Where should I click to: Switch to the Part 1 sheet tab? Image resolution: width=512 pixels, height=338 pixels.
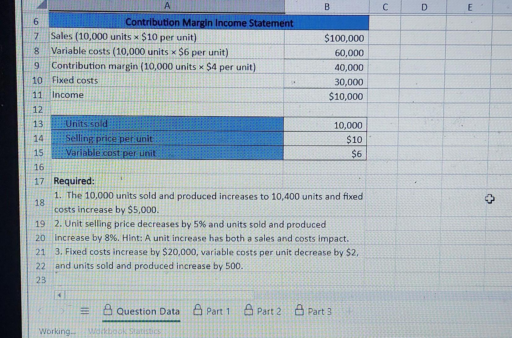pos(219,311)
